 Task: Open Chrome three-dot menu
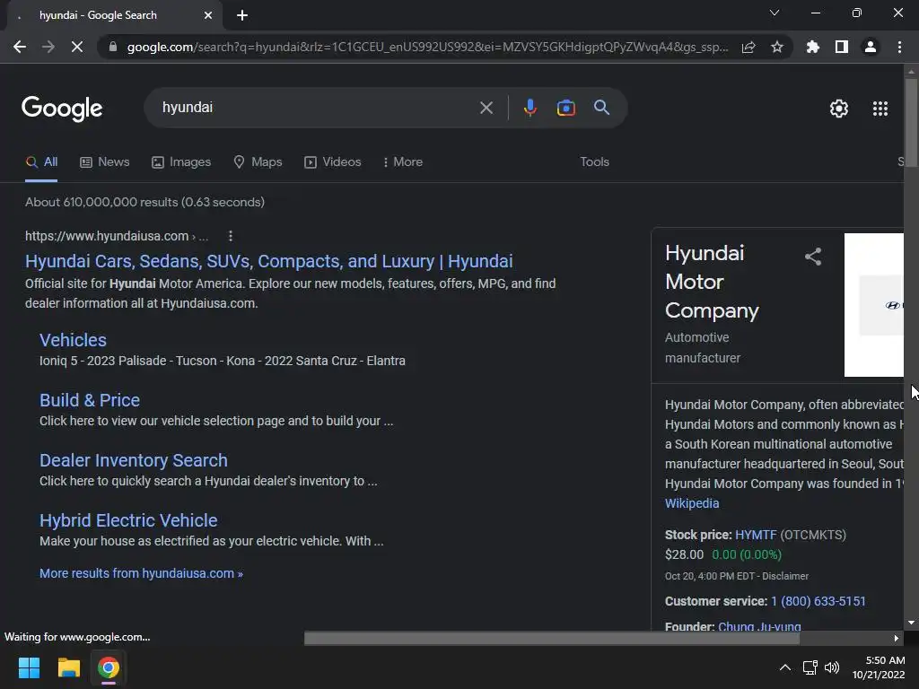[899, 47]
